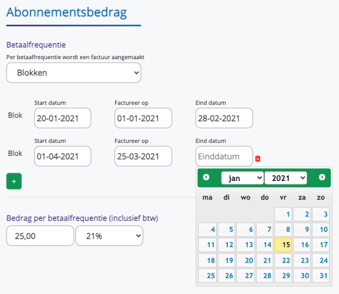Click the Factureer op field 25-03-2021
Screen dimensions: 339x294
[143, 156]
